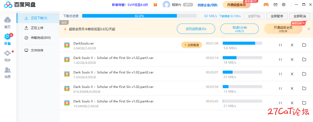The width and height of the screenshot is (313, 122).
Task: Click the 23 MB/s speed text
Action: pyautogui.click(x=230, y=77)
